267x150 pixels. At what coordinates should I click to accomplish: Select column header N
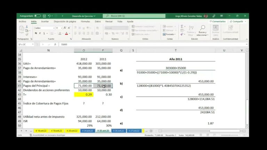pos(48,50)
